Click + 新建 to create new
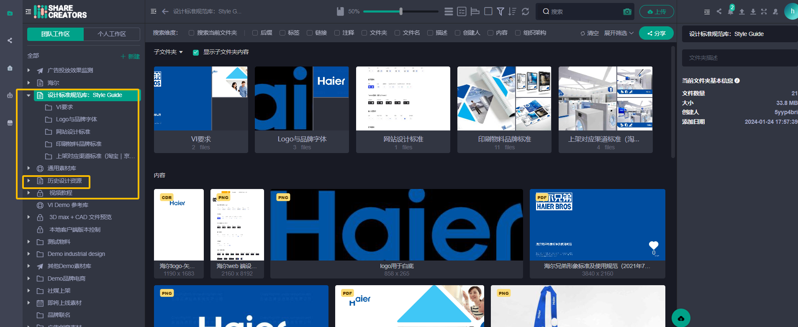The image size is (798, 327). tap(130, 56)
